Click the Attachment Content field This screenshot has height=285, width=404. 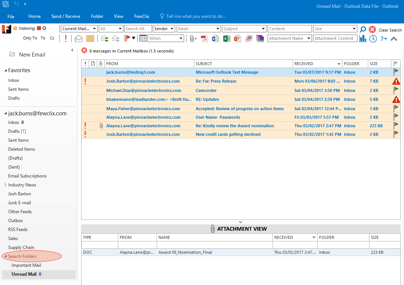point(335,38)
